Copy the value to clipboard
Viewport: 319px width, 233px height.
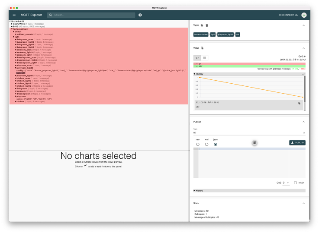coord(202,48)
